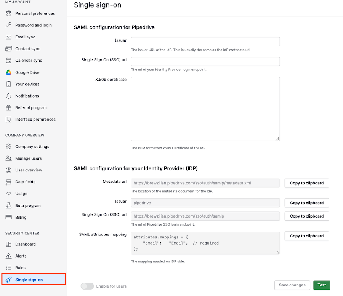Open the Security Center Dashboard icon
The width and height of the screenshot is (343, 296).
coord(8,244)
